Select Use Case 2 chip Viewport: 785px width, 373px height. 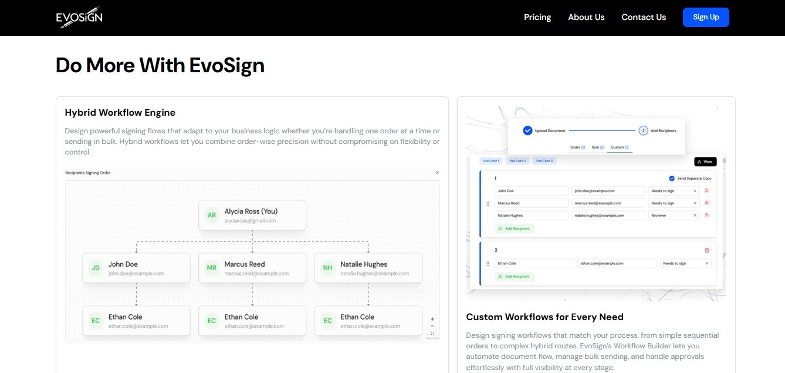517,161
